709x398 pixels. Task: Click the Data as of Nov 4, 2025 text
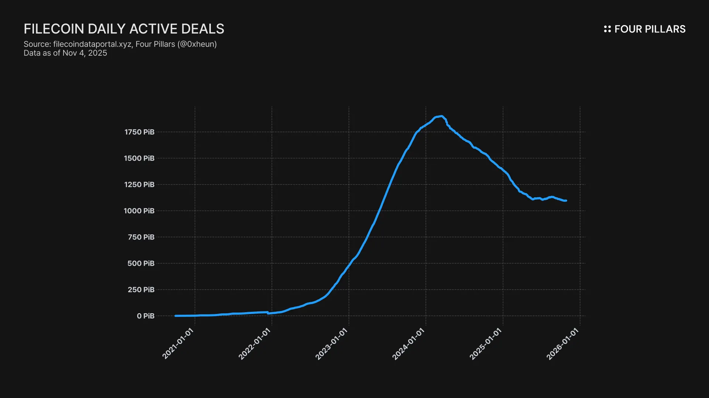pos(65,53)
